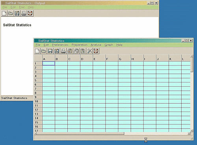Open Edit menu in Output window
Screen dimensions: 197x145
tap(13, 7)
